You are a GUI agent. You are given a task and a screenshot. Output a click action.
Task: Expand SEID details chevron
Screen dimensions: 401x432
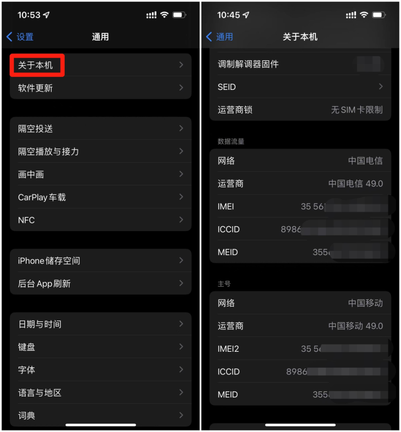(x=381, y=87)
